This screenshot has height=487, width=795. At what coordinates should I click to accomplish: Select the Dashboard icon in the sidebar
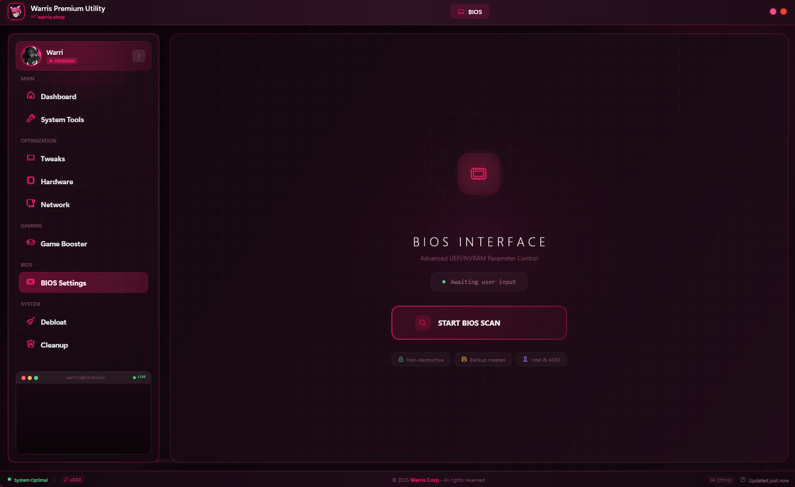[x=31, y=96]
